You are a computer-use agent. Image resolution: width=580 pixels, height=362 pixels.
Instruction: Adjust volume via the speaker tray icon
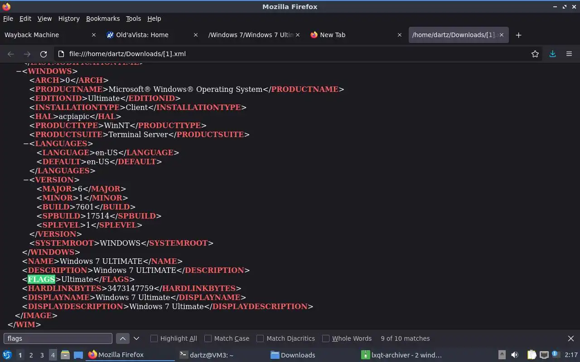(x=515, y=355)
